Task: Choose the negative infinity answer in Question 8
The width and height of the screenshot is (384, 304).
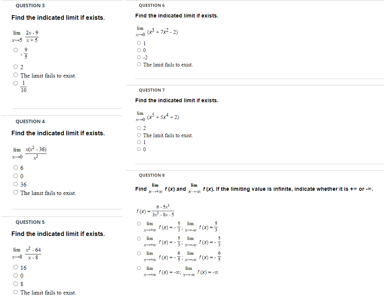Action: point(139,269)
